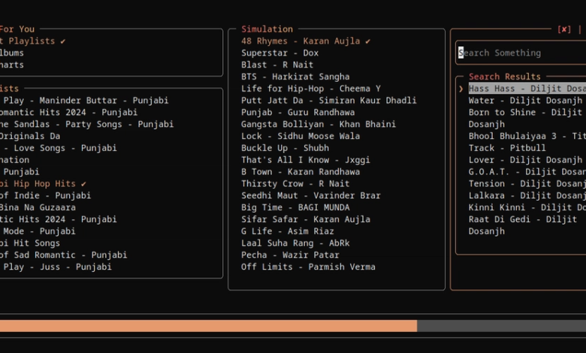Pick Seedhi Maut - Varinder Brar
The height and width of the screenshot is (353, 586).
tap(310, 196)
